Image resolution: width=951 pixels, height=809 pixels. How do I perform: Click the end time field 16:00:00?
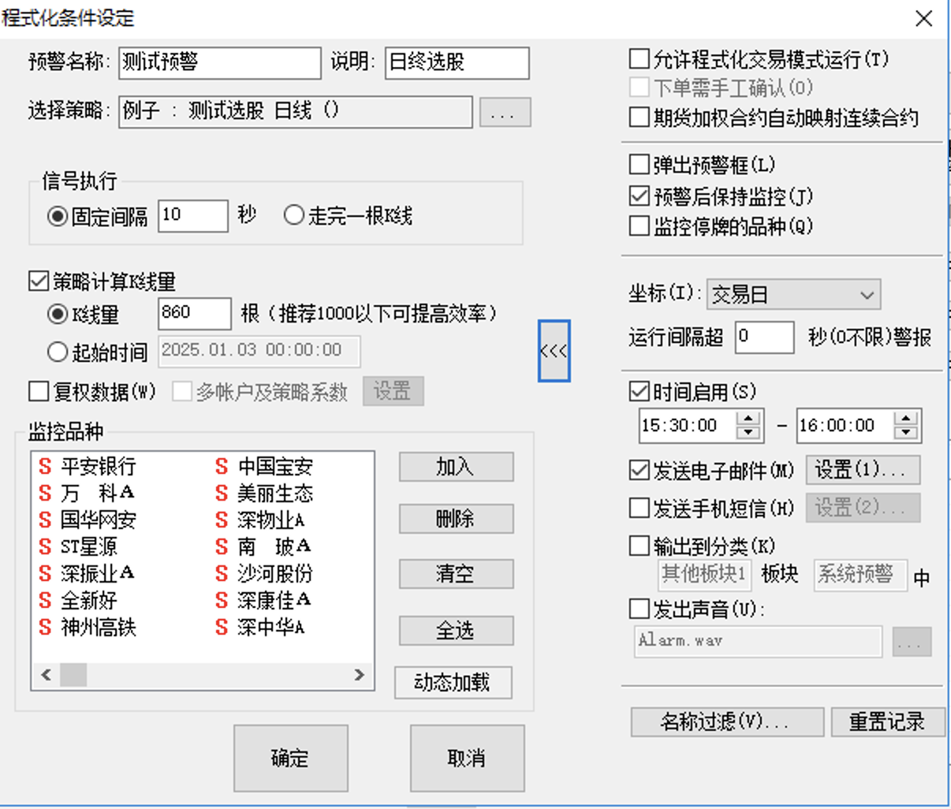(845, 426)
